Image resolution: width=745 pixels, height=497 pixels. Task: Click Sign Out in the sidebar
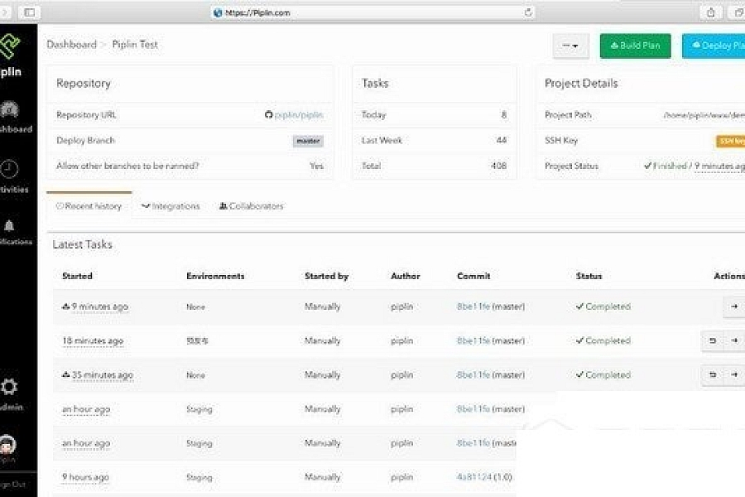[x=12, y=485]
